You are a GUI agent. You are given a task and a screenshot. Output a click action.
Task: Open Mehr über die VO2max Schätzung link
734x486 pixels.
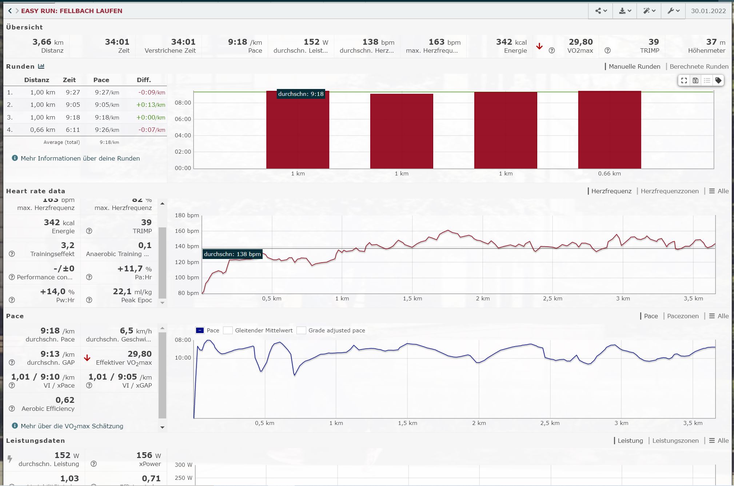[x=72, y=426]
